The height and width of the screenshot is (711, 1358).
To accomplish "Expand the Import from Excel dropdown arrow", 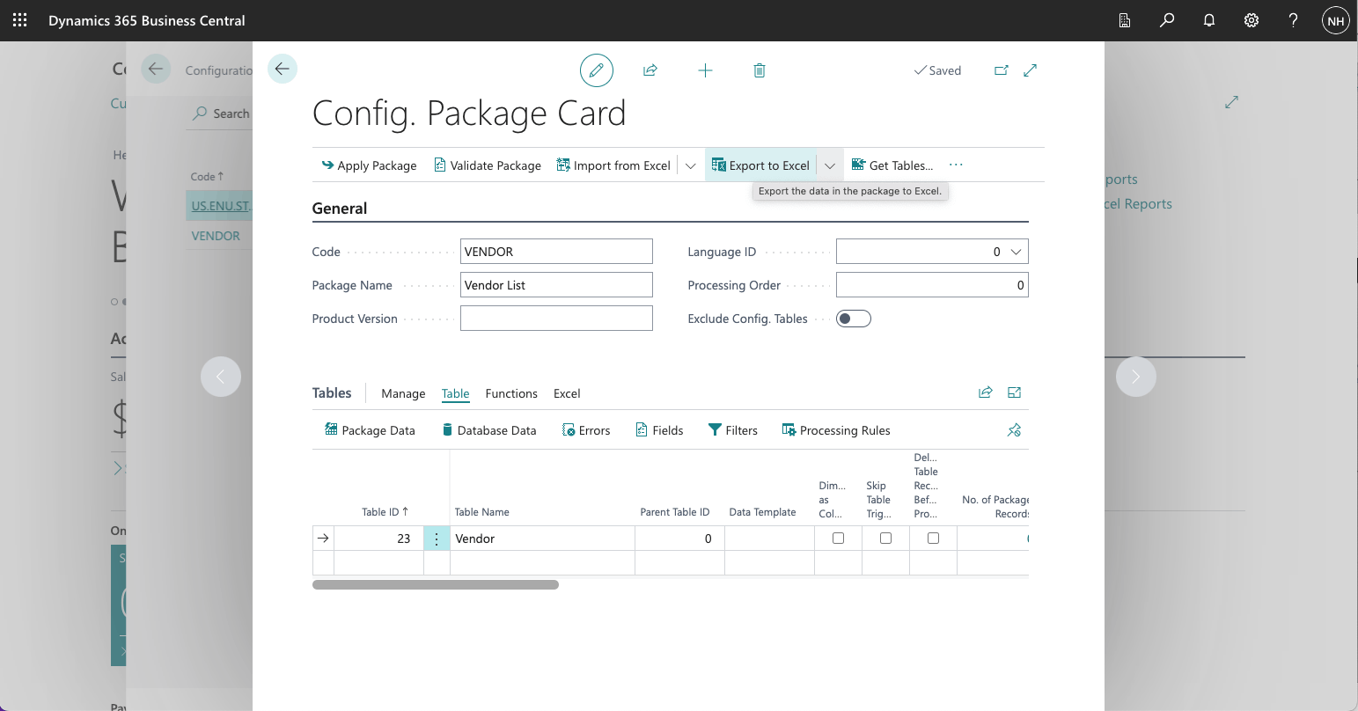I will click(691, 165).
